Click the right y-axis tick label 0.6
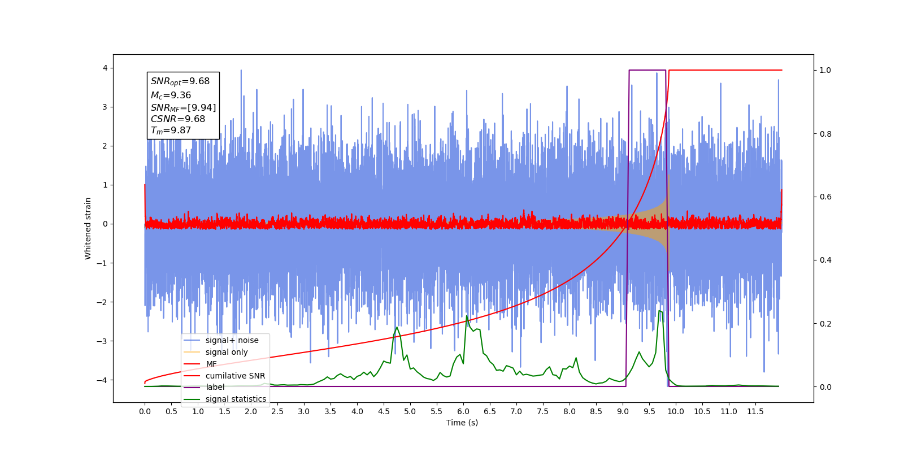The image size is (904, 452). 825,197
